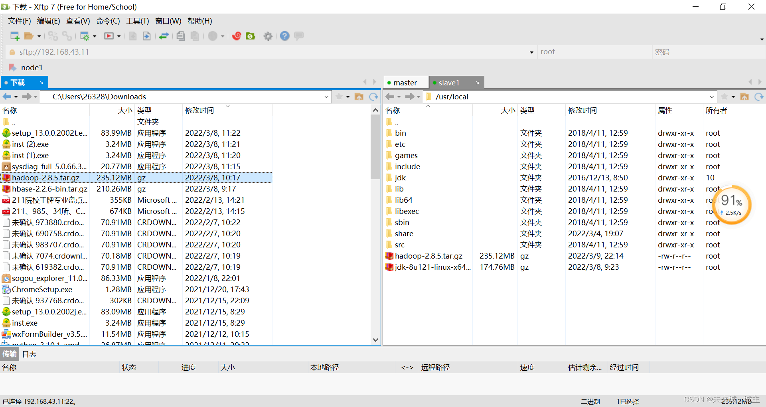Expand the Session Properties dropdown arrow

[95, 36]
